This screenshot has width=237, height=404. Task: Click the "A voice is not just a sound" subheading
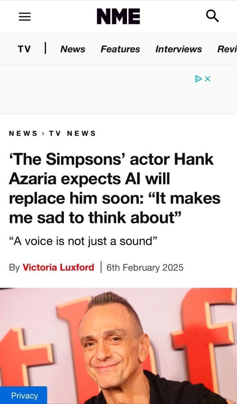[x=83, y=242]
